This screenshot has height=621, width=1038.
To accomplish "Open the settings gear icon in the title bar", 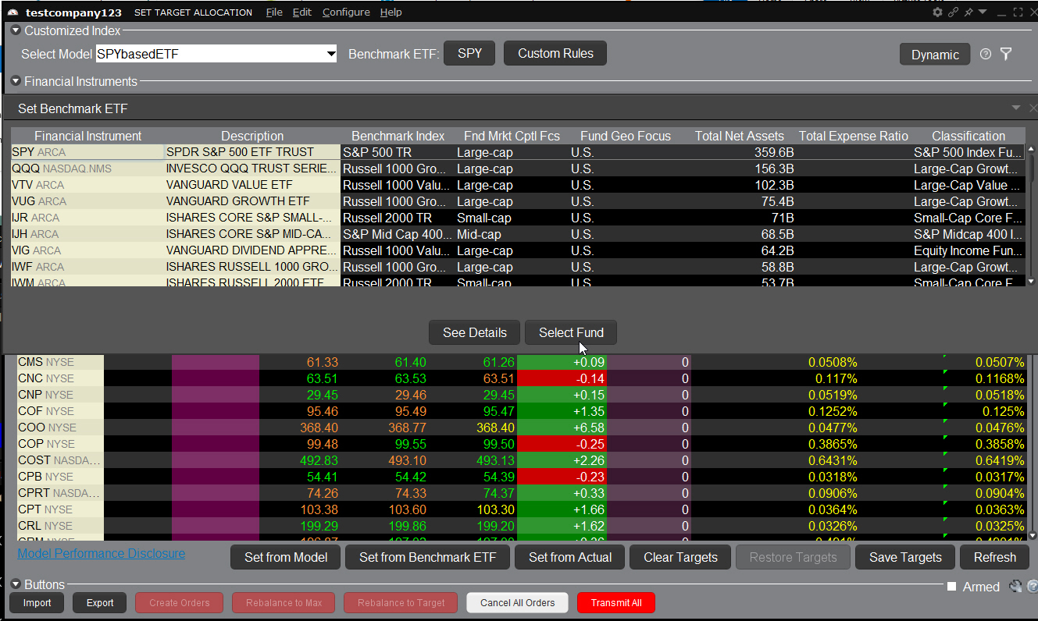I will pyautogui.click(x=936, y=12).
